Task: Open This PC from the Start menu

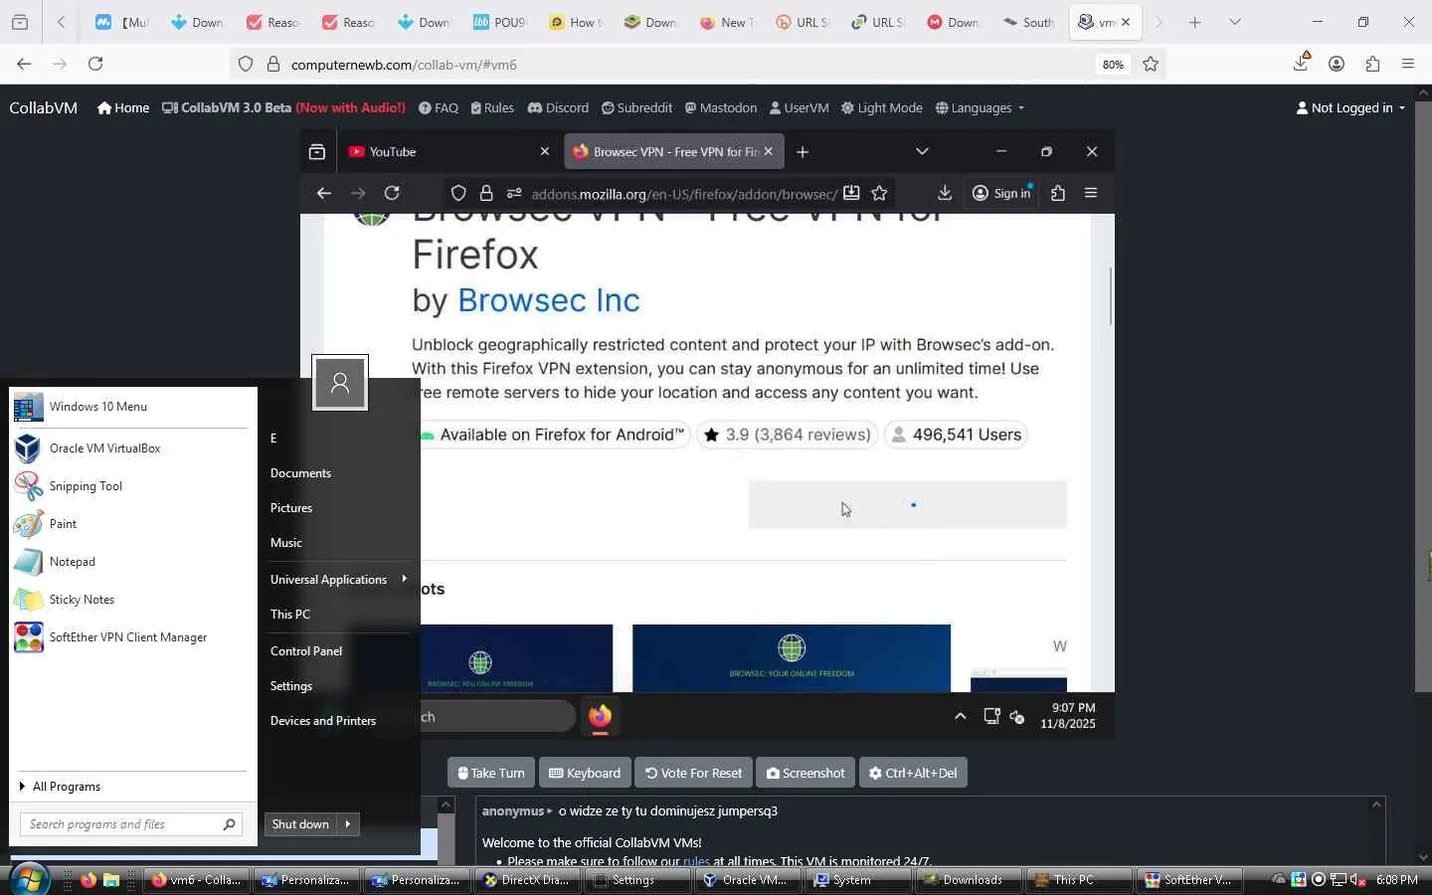Action: point(290,615)
